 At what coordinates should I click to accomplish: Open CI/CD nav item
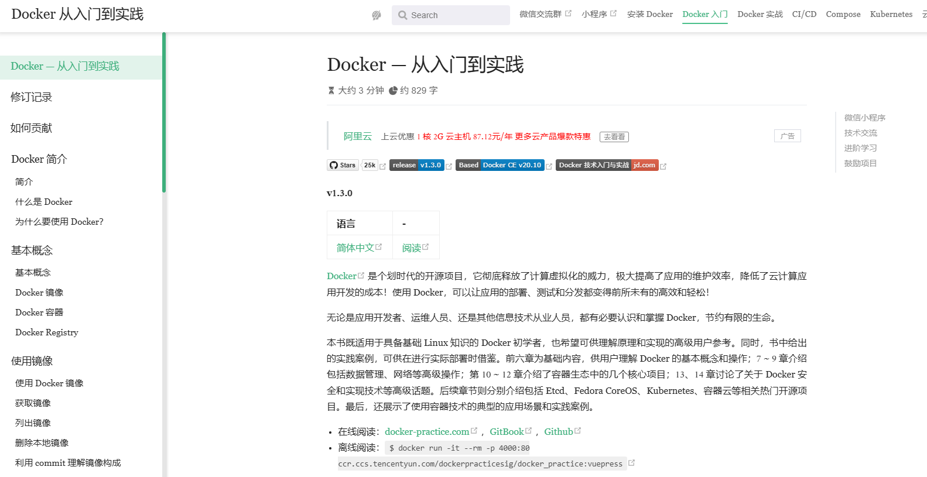point(804,14)
